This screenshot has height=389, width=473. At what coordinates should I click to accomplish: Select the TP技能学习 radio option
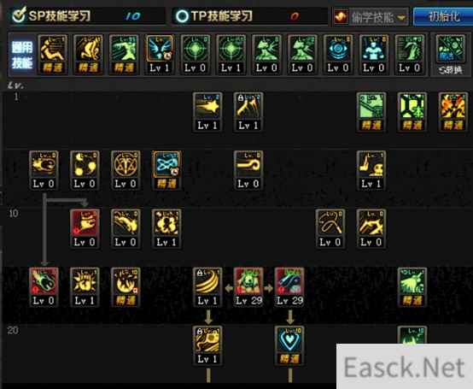(x=214, y=16)
